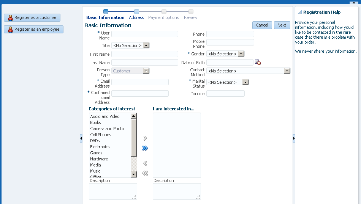Open the Gender dropdown
This screenshot has width=361, height=204.
[241, 54]
